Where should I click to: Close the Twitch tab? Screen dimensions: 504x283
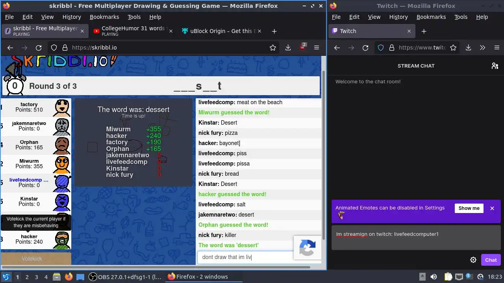(x=409, y=31)
